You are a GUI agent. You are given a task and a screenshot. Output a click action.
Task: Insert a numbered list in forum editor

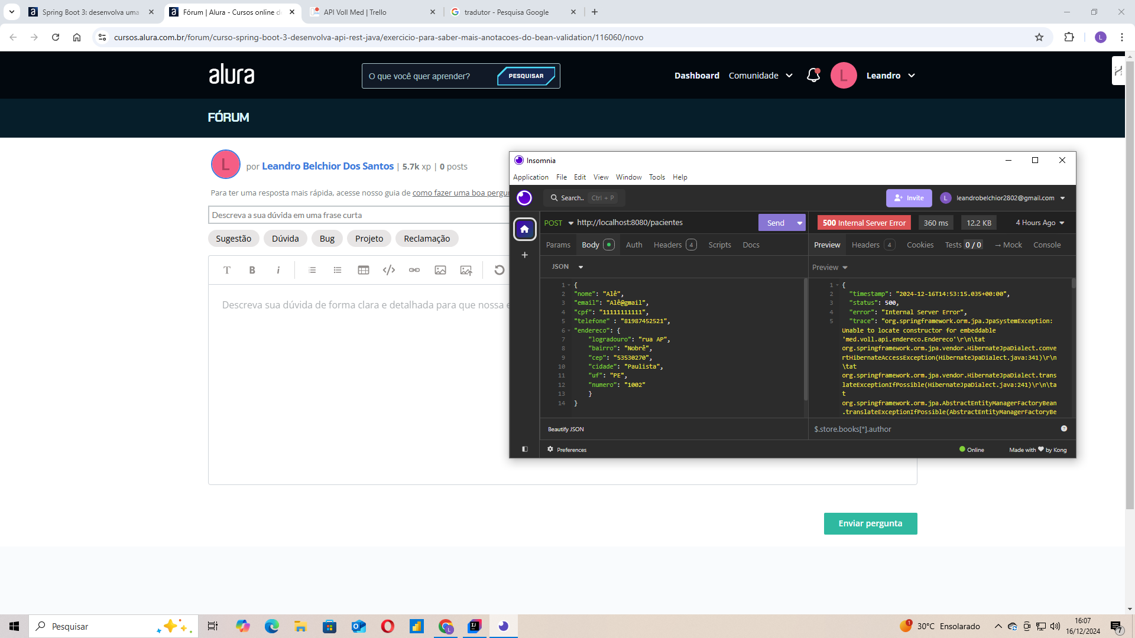[x=312, y=270]
